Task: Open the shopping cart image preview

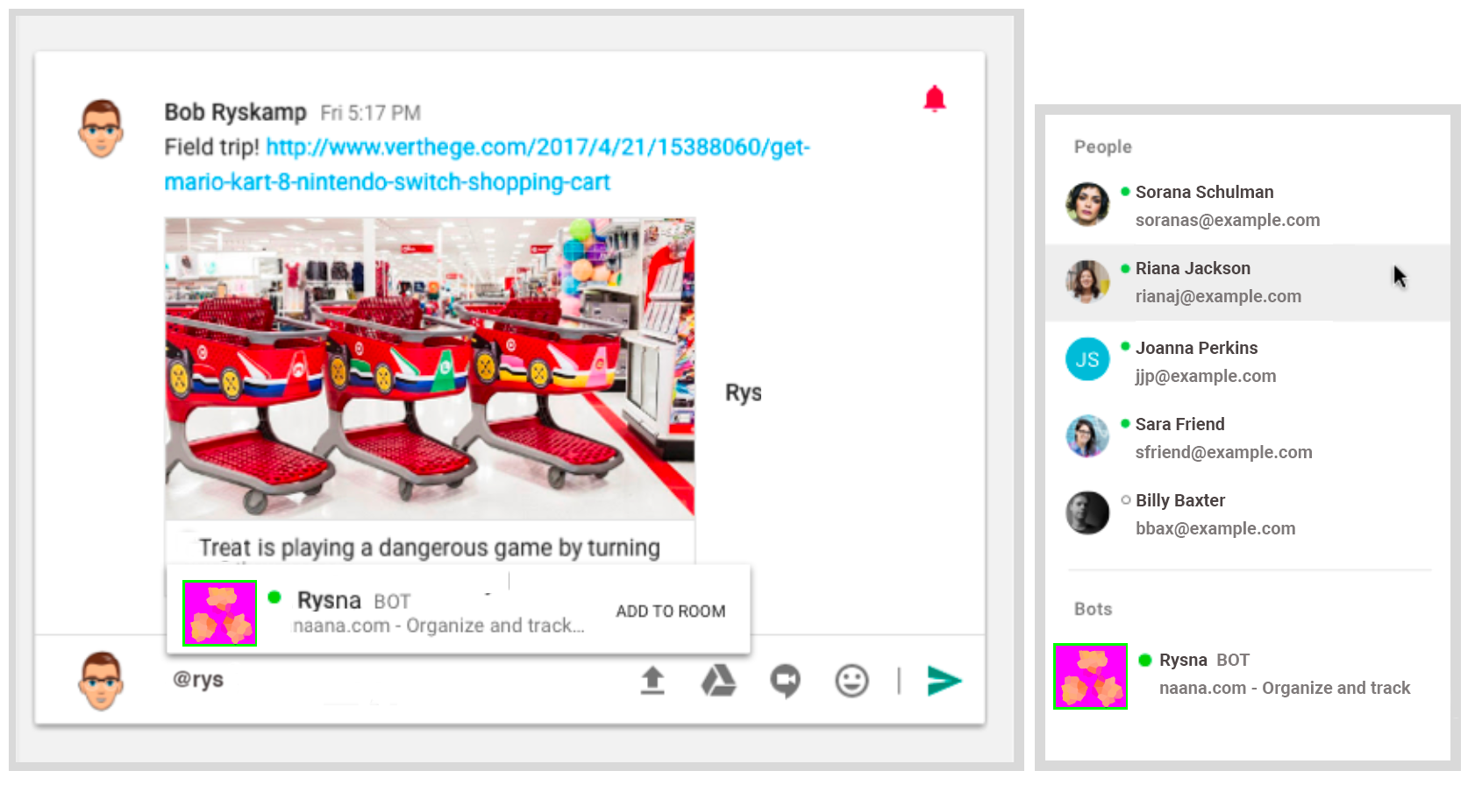Action: click(x=430, y=368)
